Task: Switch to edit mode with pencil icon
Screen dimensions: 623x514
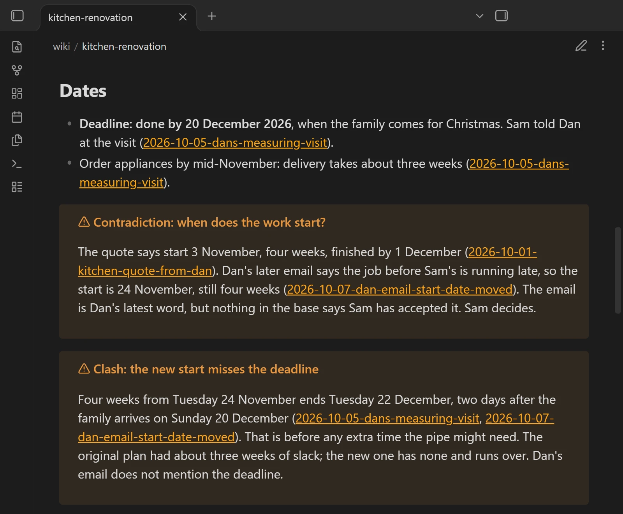Action: tap(581, 46)
